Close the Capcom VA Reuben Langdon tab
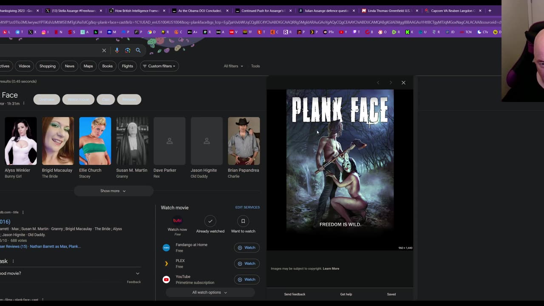The height and width of the screenshot is (306, 544). pyautogui.click(x=480, y=11)
